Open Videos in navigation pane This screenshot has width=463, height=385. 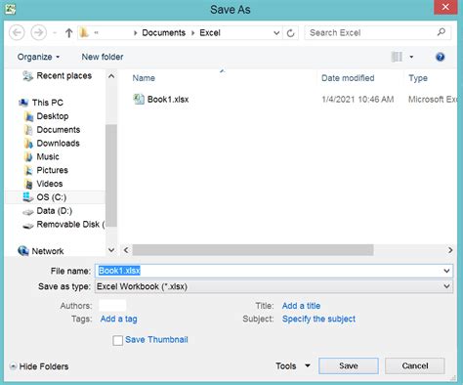(50, 184)
